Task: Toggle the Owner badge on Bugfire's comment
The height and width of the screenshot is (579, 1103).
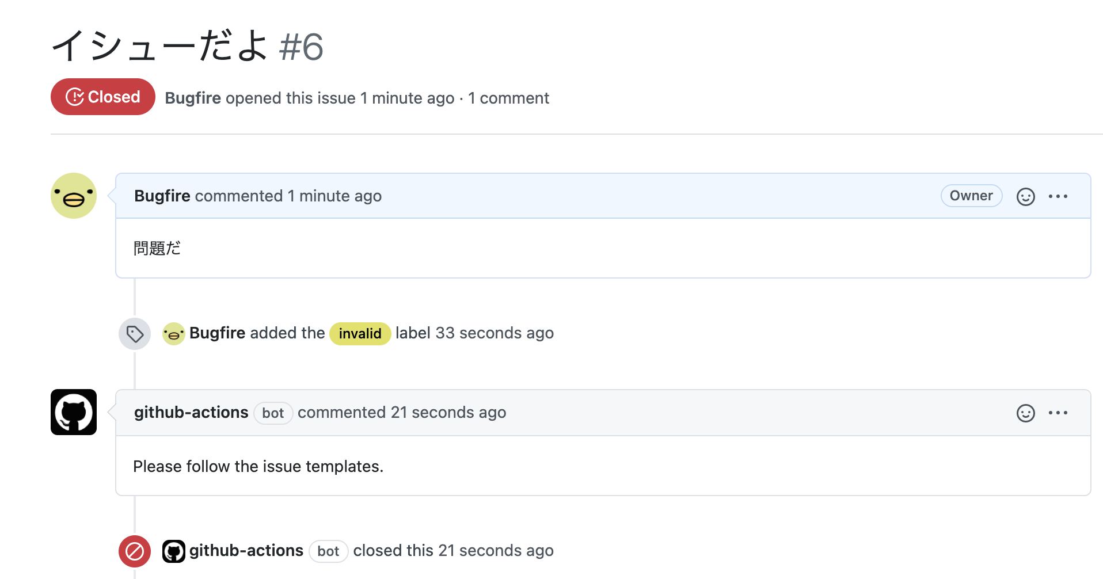Action: [971, 196]
